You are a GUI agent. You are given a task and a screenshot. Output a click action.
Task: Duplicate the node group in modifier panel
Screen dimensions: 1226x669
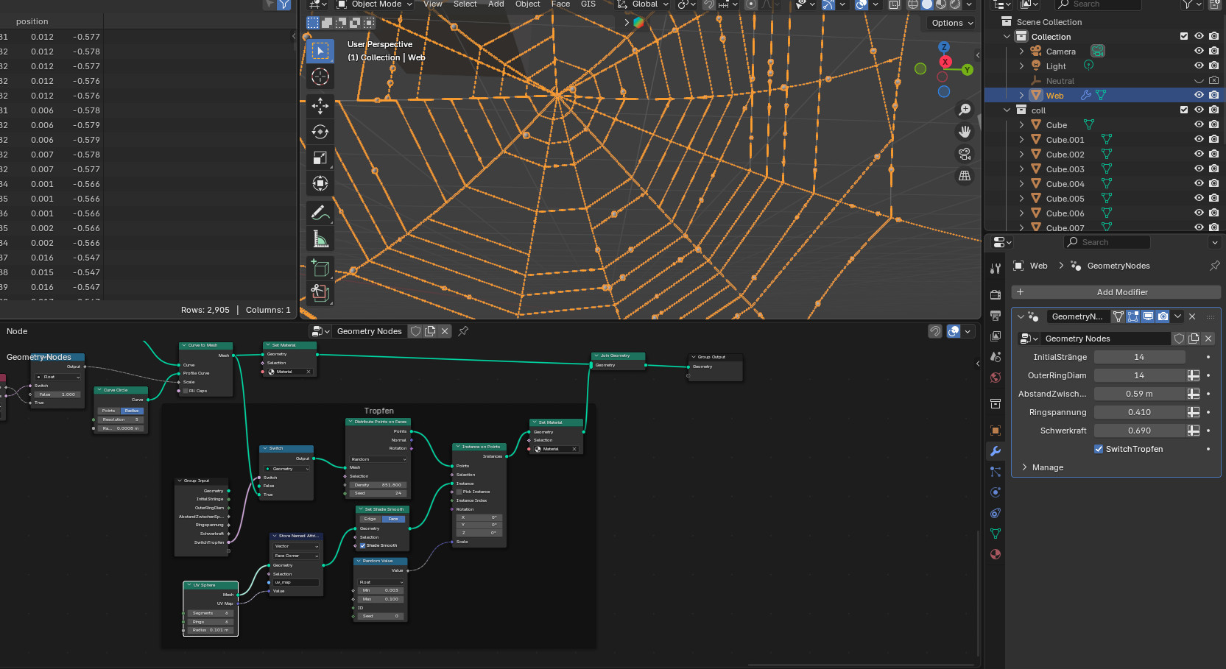pos(1194,339)
